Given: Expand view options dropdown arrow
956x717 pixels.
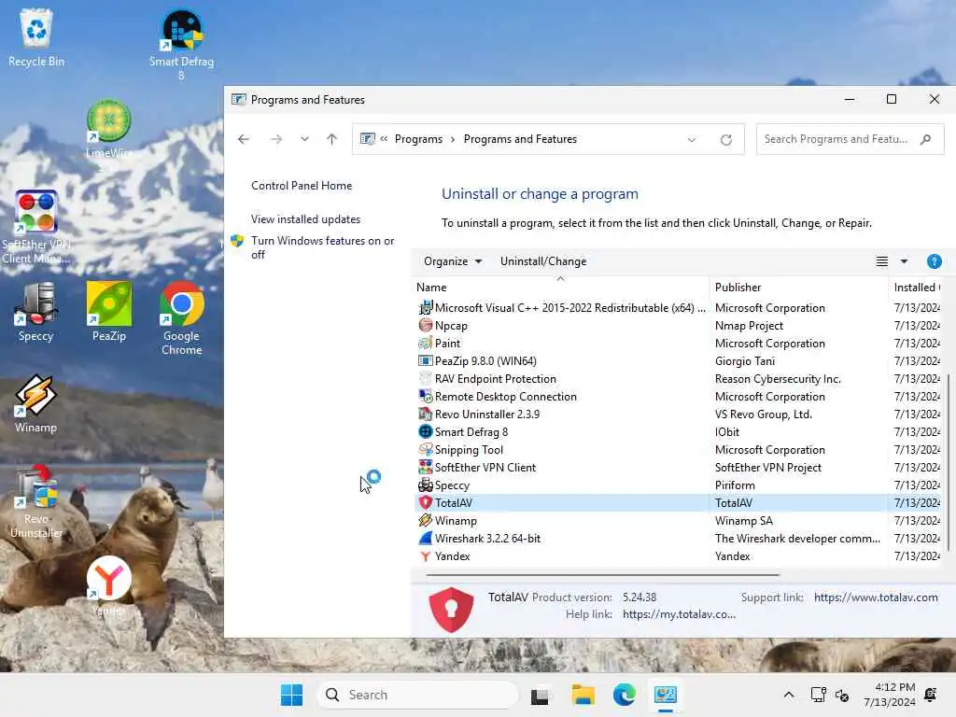Looking at the screenshot, I should point(904,261).
